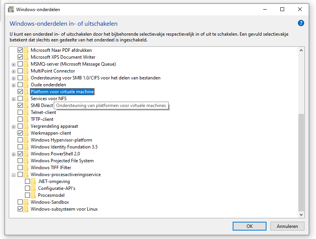Check Windows Identity Foundation 3.5 checkbox

point(20,147)
